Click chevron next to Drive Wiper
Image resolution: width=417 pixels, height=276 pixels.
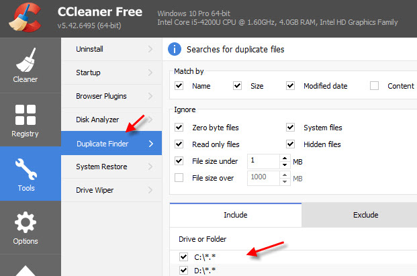coord(150,190)
